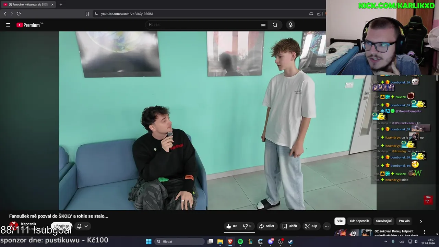Switch to Brave browser on taskbar

pyautogui.click(x=230, y=242)
